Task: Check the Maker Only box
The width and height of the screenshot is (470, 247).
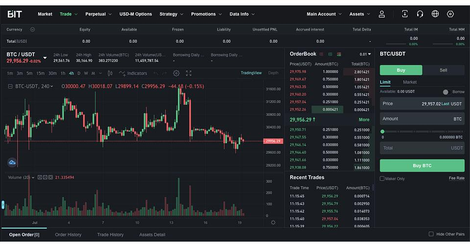Action: click(382, 179)
